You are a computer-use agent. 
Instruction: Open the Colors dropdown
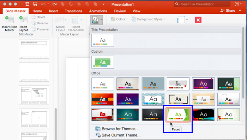[x=119, y=19]
